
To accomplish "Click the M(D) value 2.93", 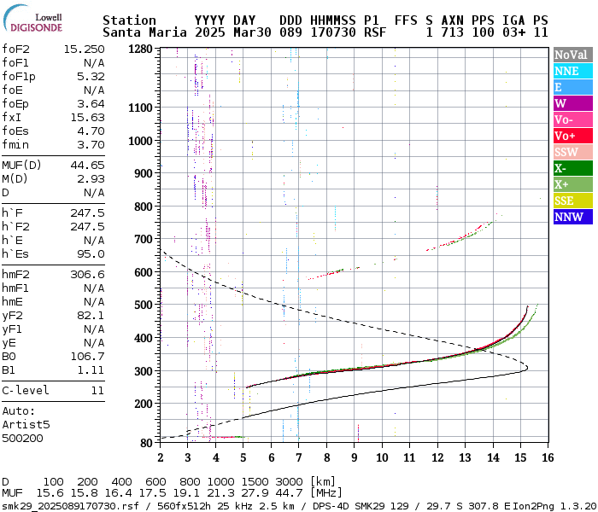I will point(91,179).
